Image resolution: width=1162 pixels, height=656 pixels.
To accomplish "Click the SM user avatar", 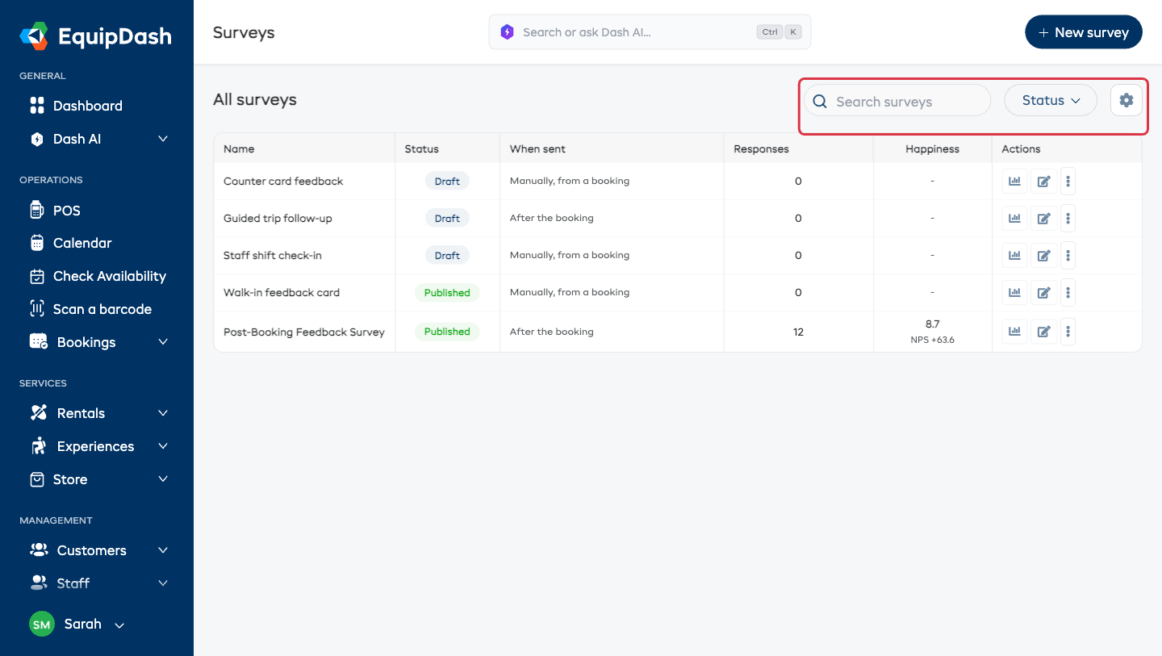I will 42,625.
